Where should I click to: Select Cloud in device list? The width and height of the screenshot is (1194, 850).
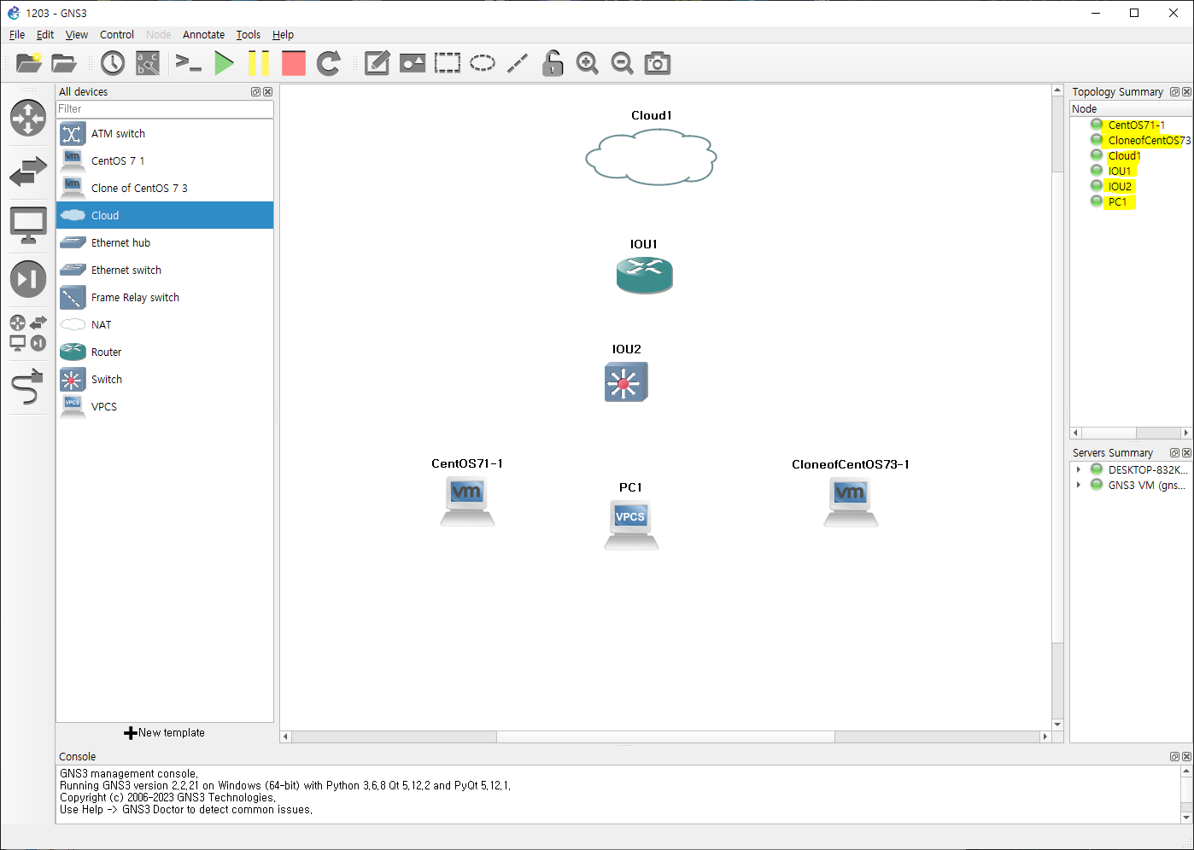[x=165, y=216]
